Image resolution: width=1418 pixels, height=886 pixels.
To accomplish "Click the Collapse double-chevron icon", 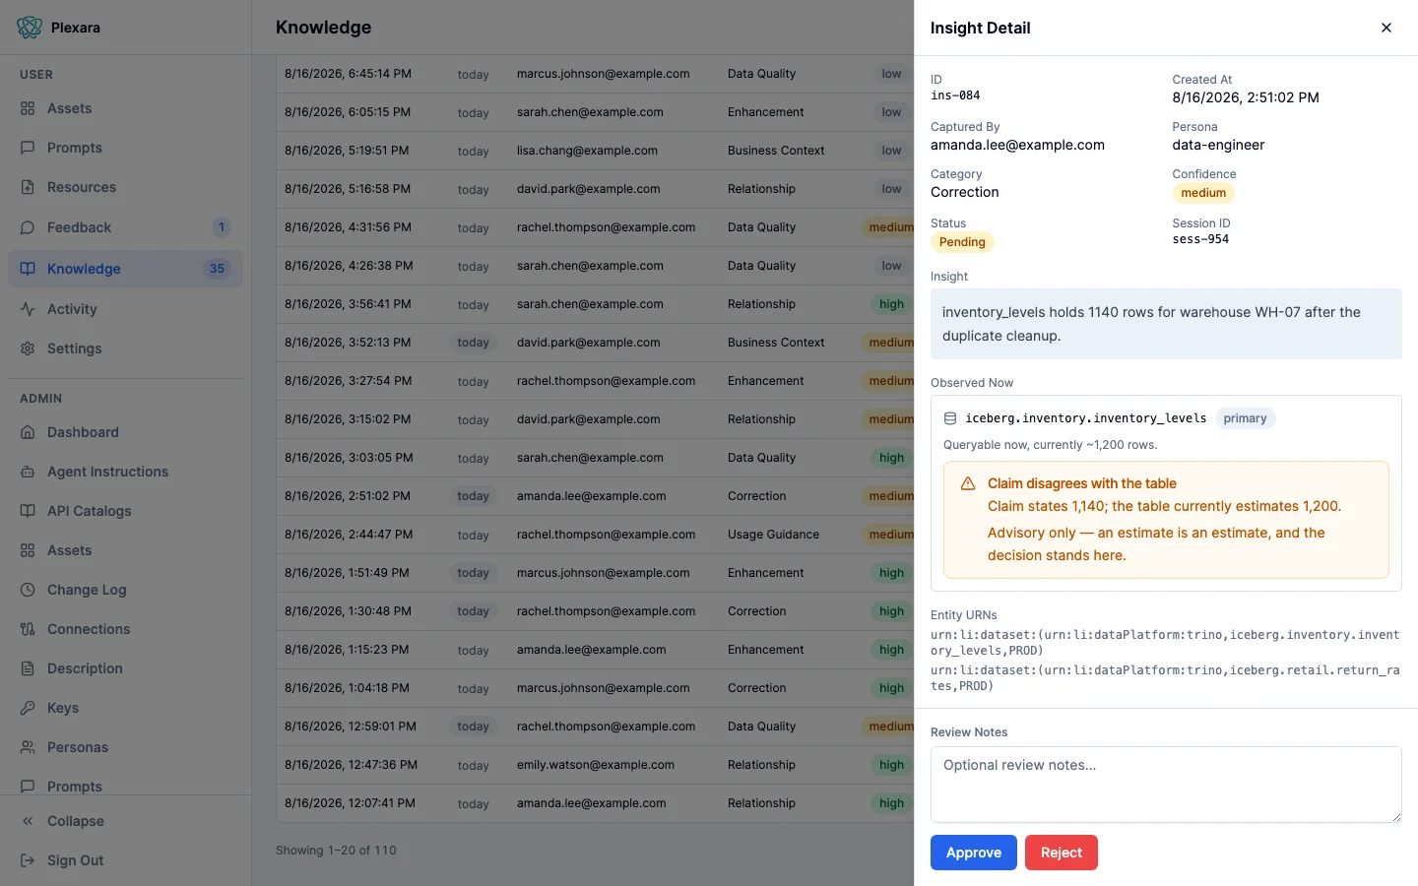I will pos(28,821).
